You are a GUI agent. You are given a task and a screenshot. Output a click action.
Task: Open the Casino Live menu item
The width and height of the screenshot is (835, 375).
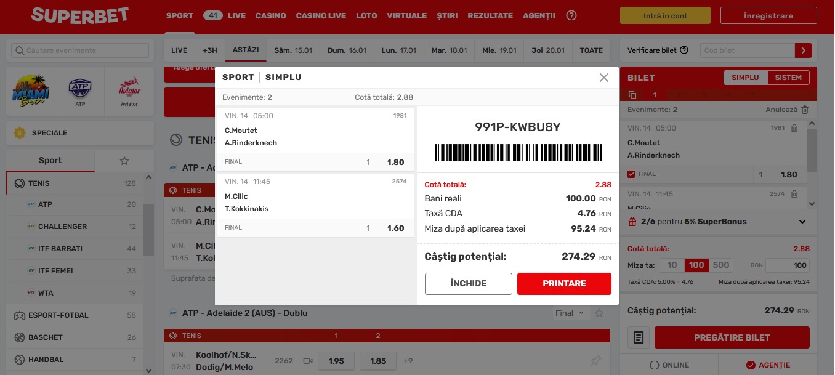click(321, 16)
